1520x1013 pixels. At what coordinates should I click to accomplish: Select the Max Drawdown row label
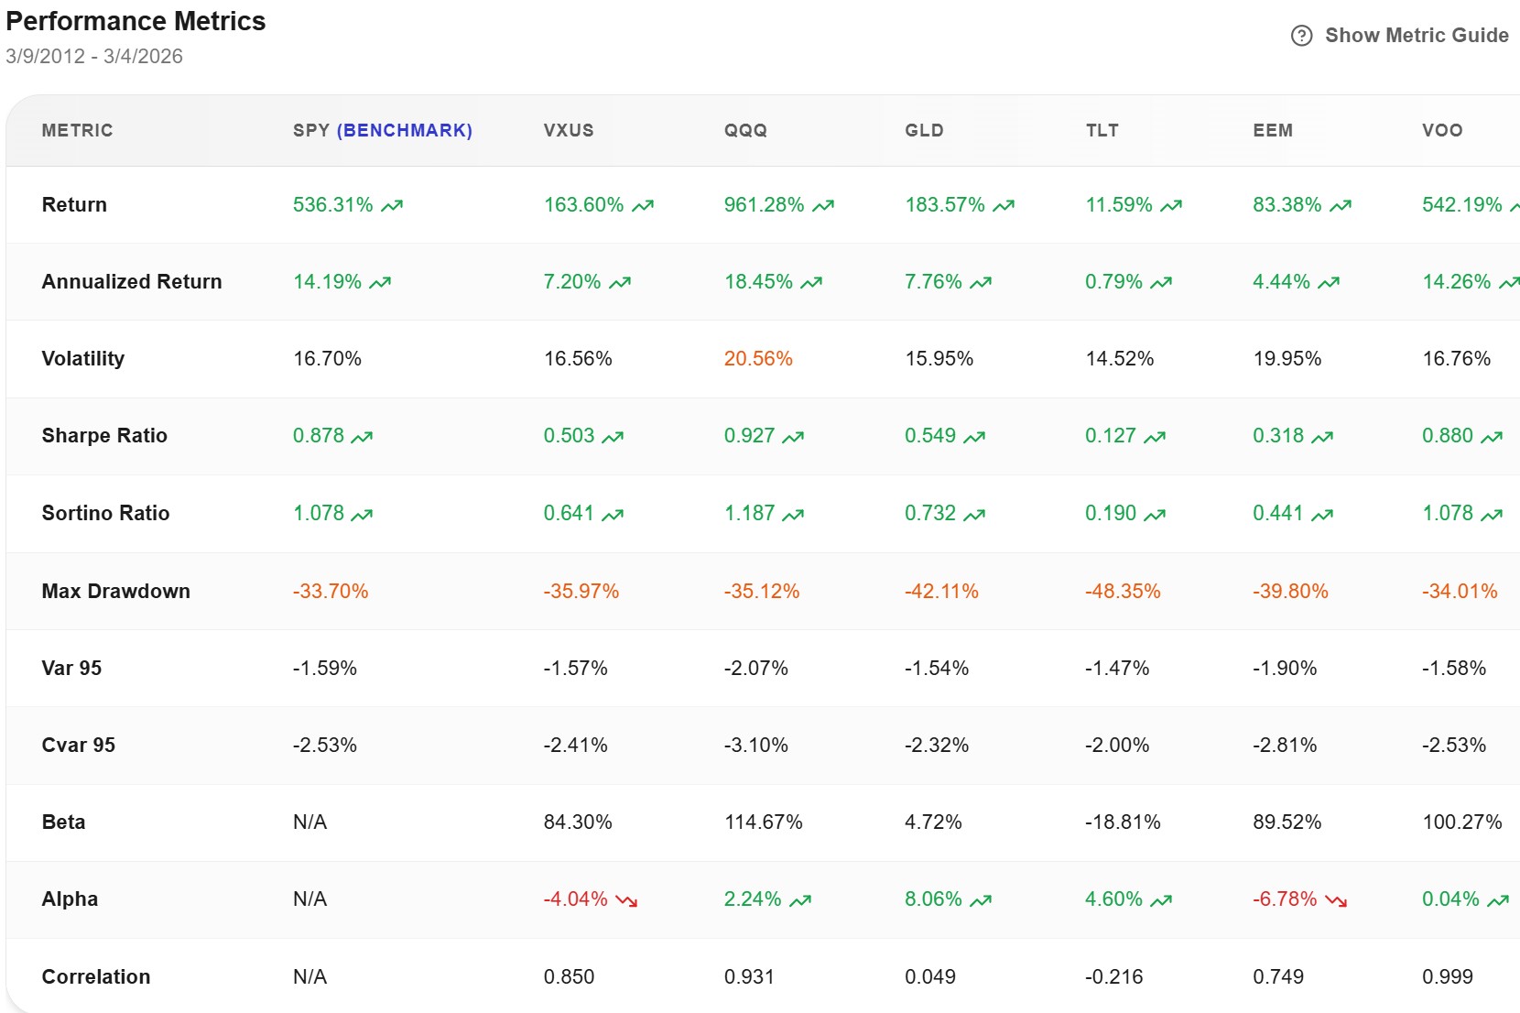point(115,591)
